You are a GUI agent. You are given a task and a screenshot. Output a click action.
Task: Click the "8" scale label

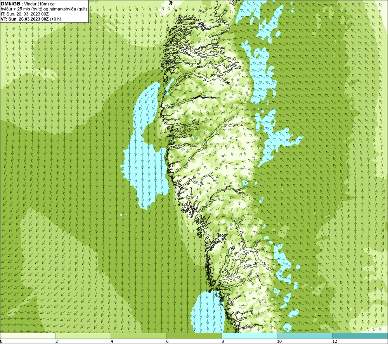[223, 341]
